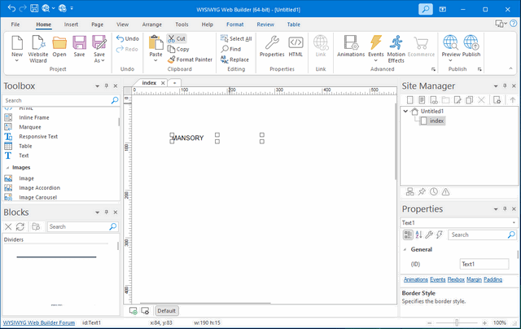
Task: Open the Text1 object dropdown
Action: click(x=513, y=222)
